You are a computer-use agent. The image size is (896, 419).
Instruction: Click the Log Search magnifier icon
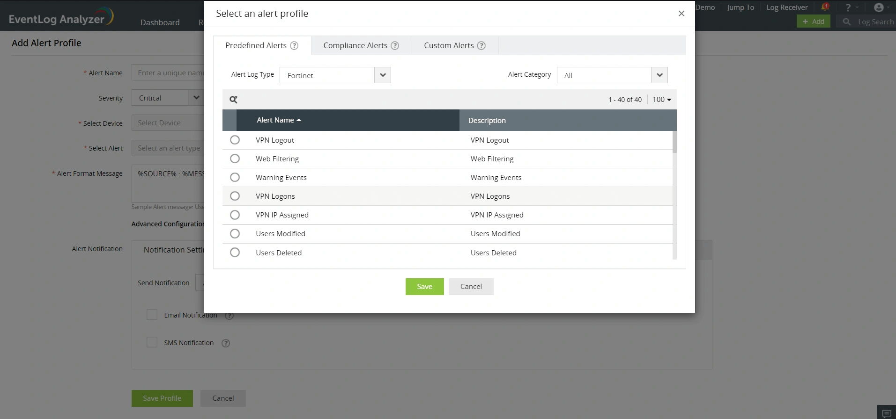pos(846,22)
